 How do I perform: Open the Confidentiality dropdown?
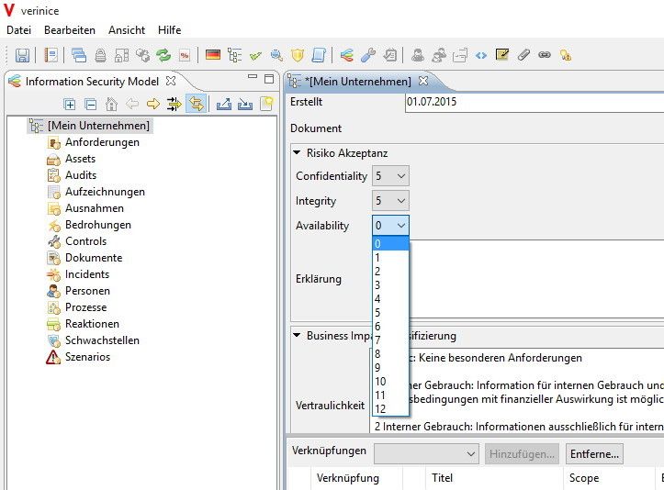point(390,176)
